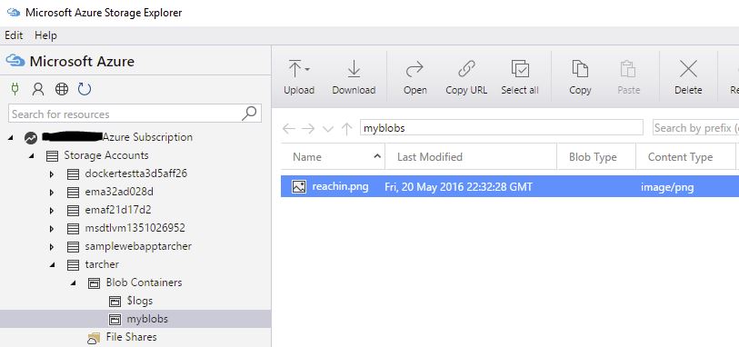
Task: Go forward with the right arrow
Action: pyautogui.click(x=308, y=128)
